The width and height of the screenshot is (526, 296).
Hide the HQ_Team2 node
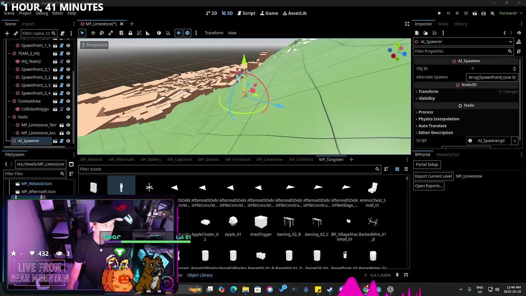pyautogui.click(x=68, y=61)
